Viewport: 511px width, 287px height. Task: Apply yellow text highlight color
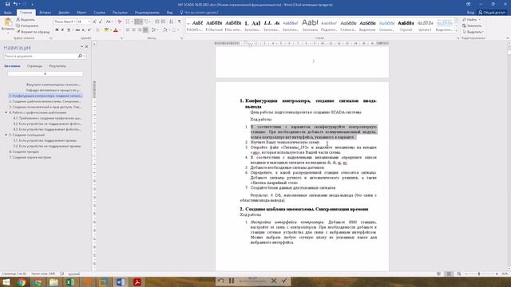106,30
